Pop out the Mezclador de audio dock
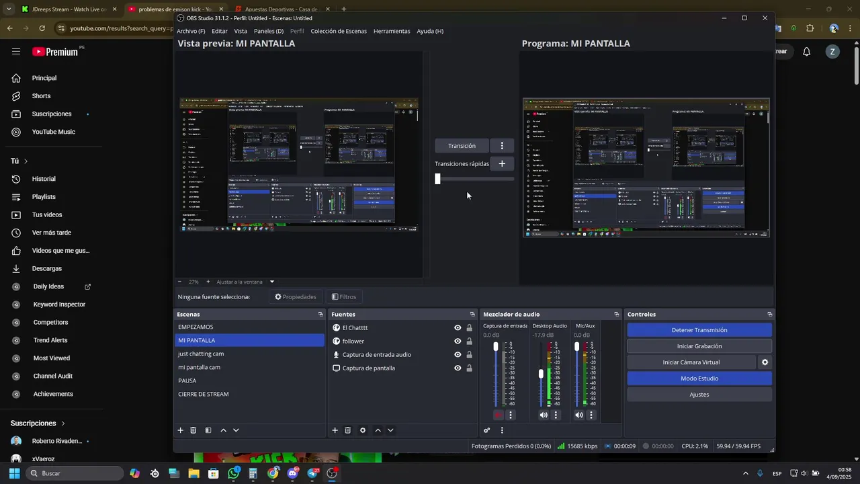The height and width of the screenshot is (484, 860). (617, 315)
